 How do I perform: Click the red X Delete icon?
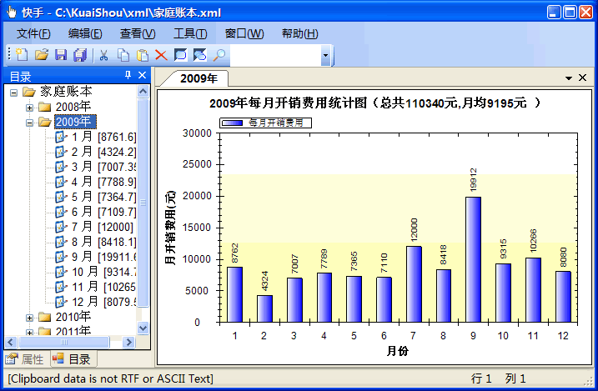(161, 55)
